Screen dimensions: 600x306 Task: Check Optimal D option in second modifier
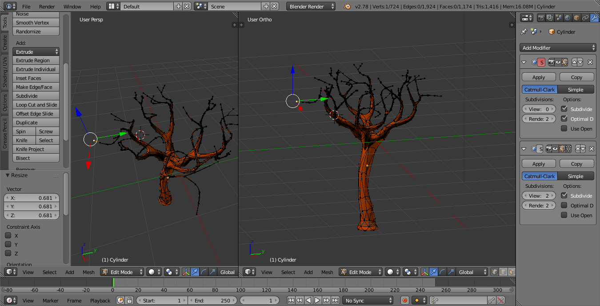(564, 206)
